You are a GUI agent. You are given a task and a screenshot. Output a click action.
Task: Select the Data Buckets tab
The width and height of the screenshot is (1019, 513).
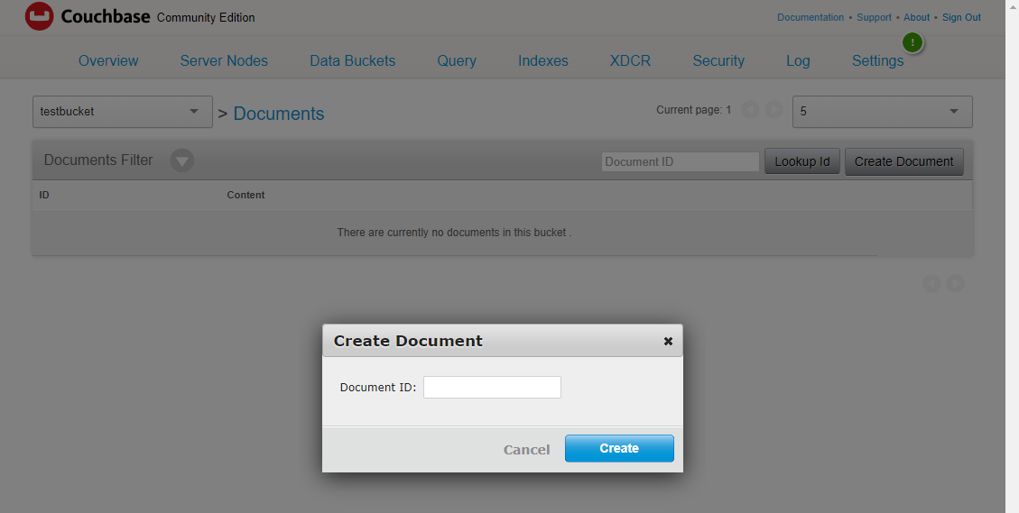352,61
